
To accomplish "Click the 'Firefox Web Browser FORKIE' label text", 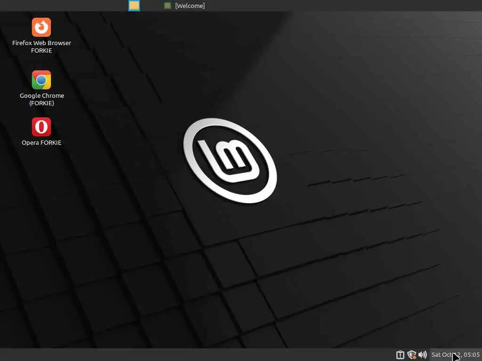I will [x=41, y=47].
